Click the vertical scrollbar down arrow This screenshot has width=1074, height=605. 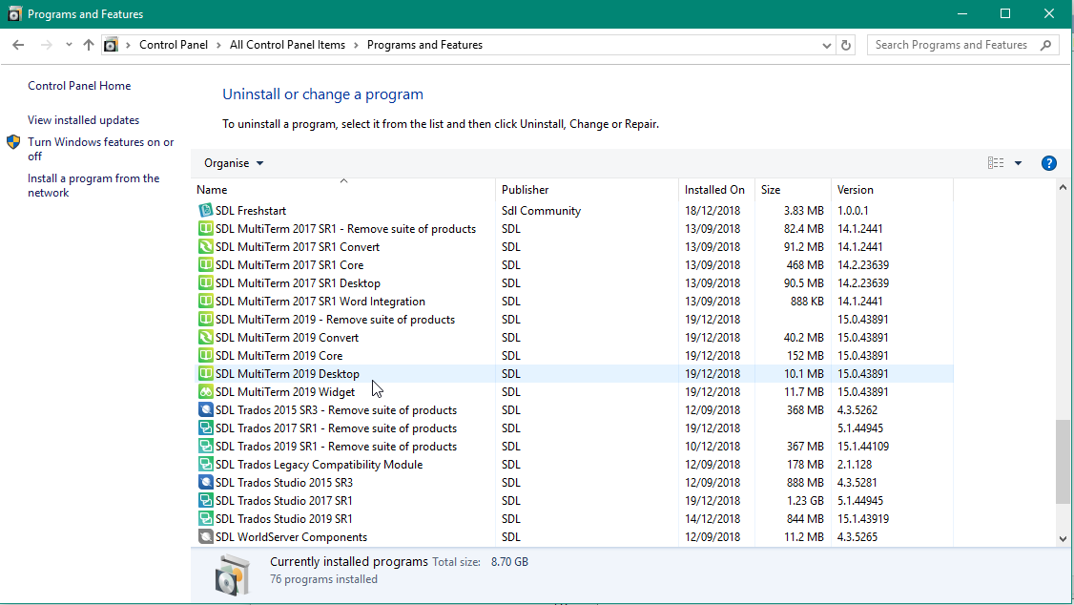1064,538
